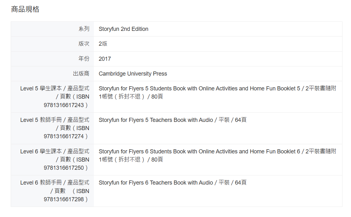Select ISBN 9781316617243
The height and width of the screenshot is (217, 351).
tap(64, 105)
